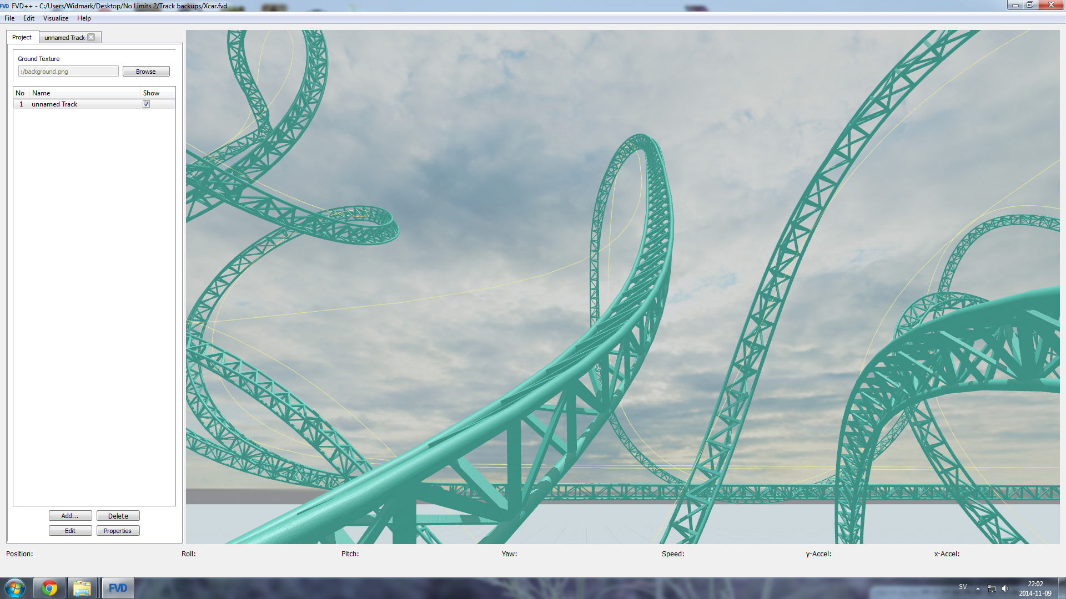This screenshot has width=1066, height=599.
Task: Click the volume speaker tray icon
Action: coord(1005,588)
